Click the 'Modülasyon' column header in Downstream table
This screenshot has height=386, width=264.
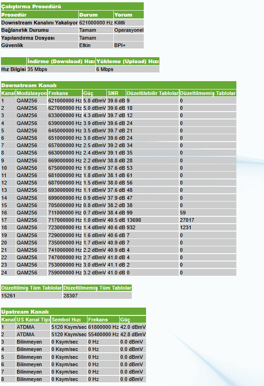pos(31,93)
